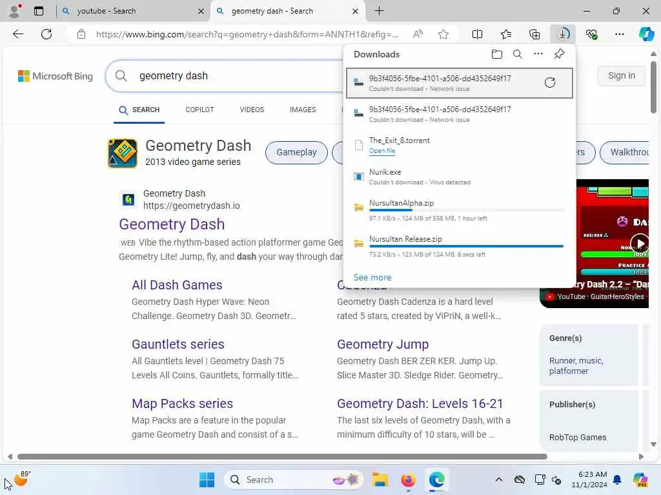Click the vertical page scrollbar thumb

(653, 87)
